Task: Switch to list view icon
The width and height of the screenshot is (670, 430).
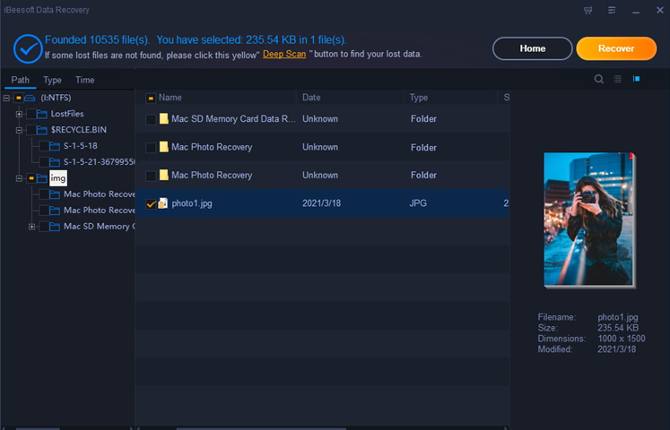Action: [617, 79]
